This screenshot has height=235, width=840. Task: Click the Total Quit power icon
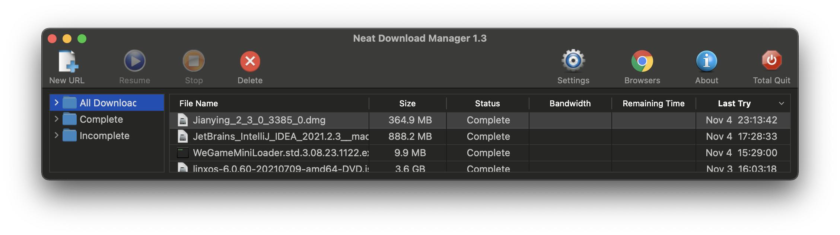(771, 61)
